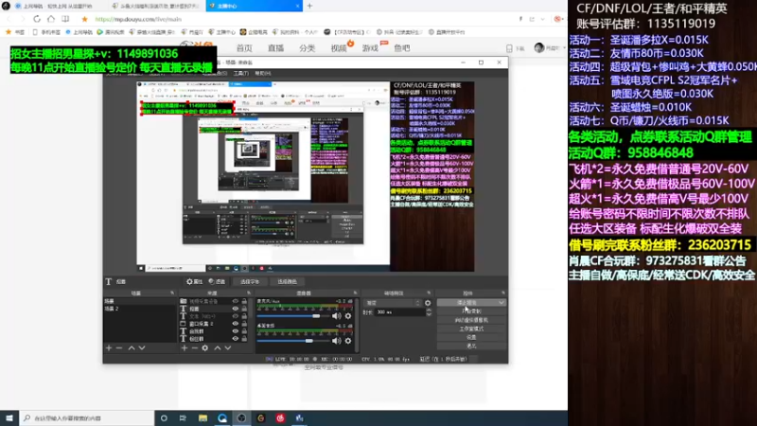Screen dimensions: 757x426
Task: Pop out the Controls dock via header icon
Action: pos(503,293)
